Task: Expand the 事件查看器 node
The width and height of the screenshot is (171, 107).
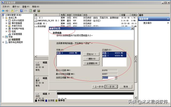Action: click(x=6, y=23)
